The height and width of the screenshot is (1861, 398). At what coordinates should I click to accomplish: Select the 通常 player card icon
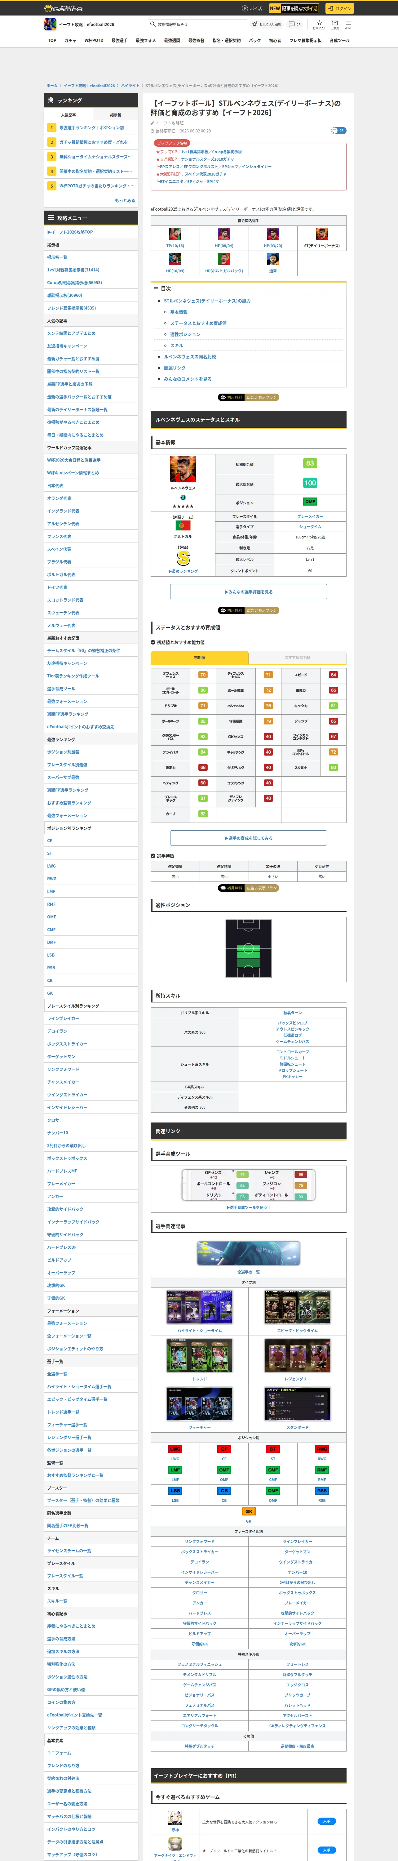273,259
